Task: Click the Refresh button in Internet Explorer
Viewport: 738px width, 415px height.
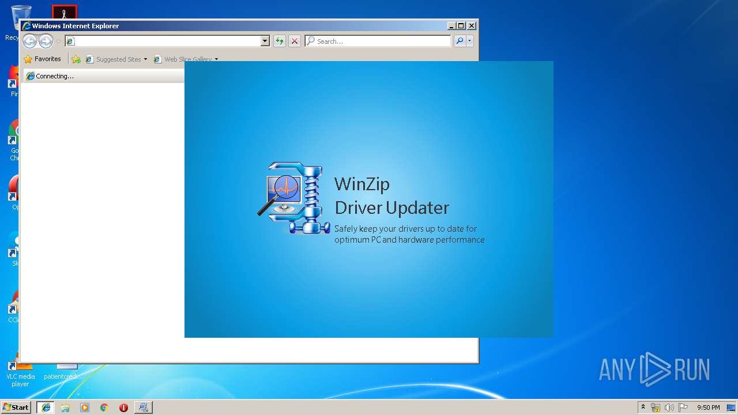Action: (280, 41)
